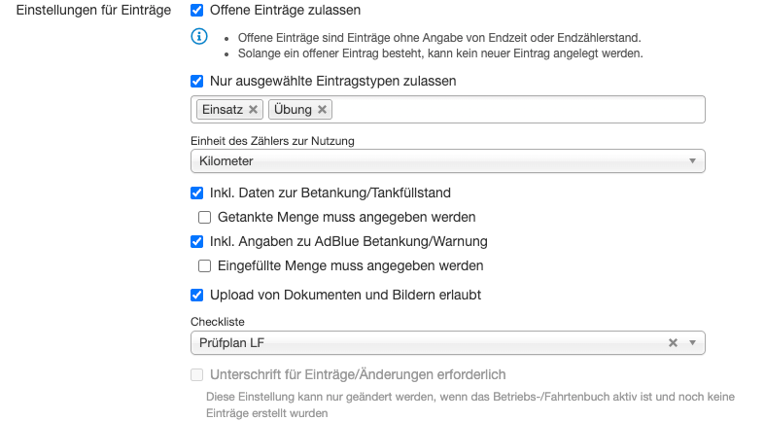
Task: Uncheck Inkl. Angaben zu AdBlue Betankung/Warnung
Action: 197,241
